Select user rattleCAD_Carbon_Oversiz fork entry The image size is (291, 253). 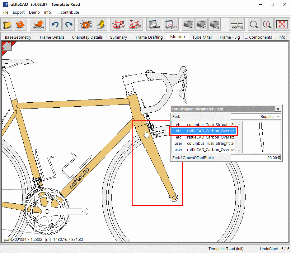(x=204, y=149)
